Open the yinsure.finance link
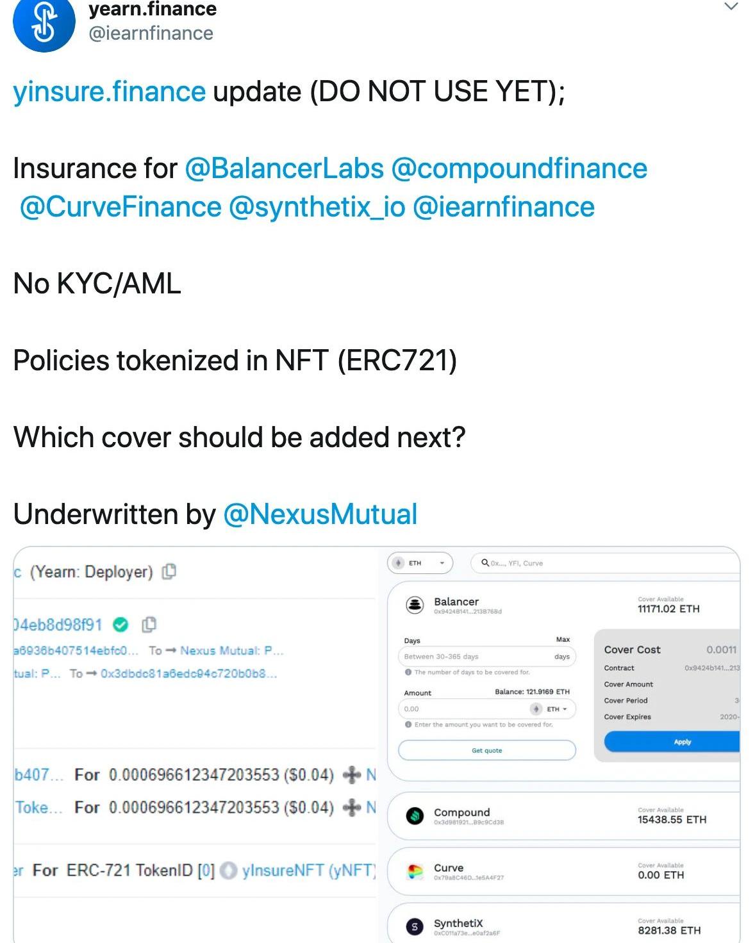The width and height of the screenshot is (755, 943). [110, 92]
